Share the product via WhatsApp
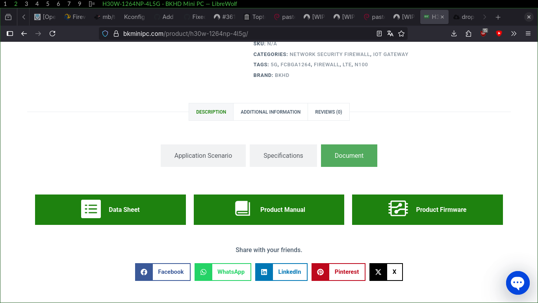Image resolution: width=538 pixels, height=303 pixels. (223, 272)
